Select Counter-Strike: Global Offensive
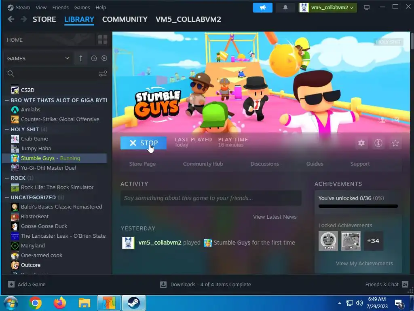414x311 pixels. point(55,119)
